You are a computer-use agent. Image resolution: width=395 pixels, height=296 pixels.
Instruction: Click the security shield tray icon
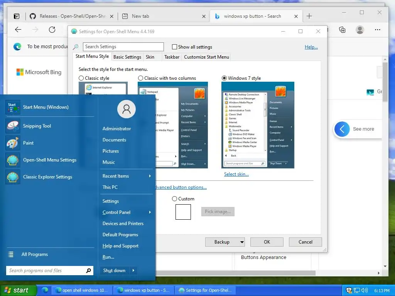point(349,290)
